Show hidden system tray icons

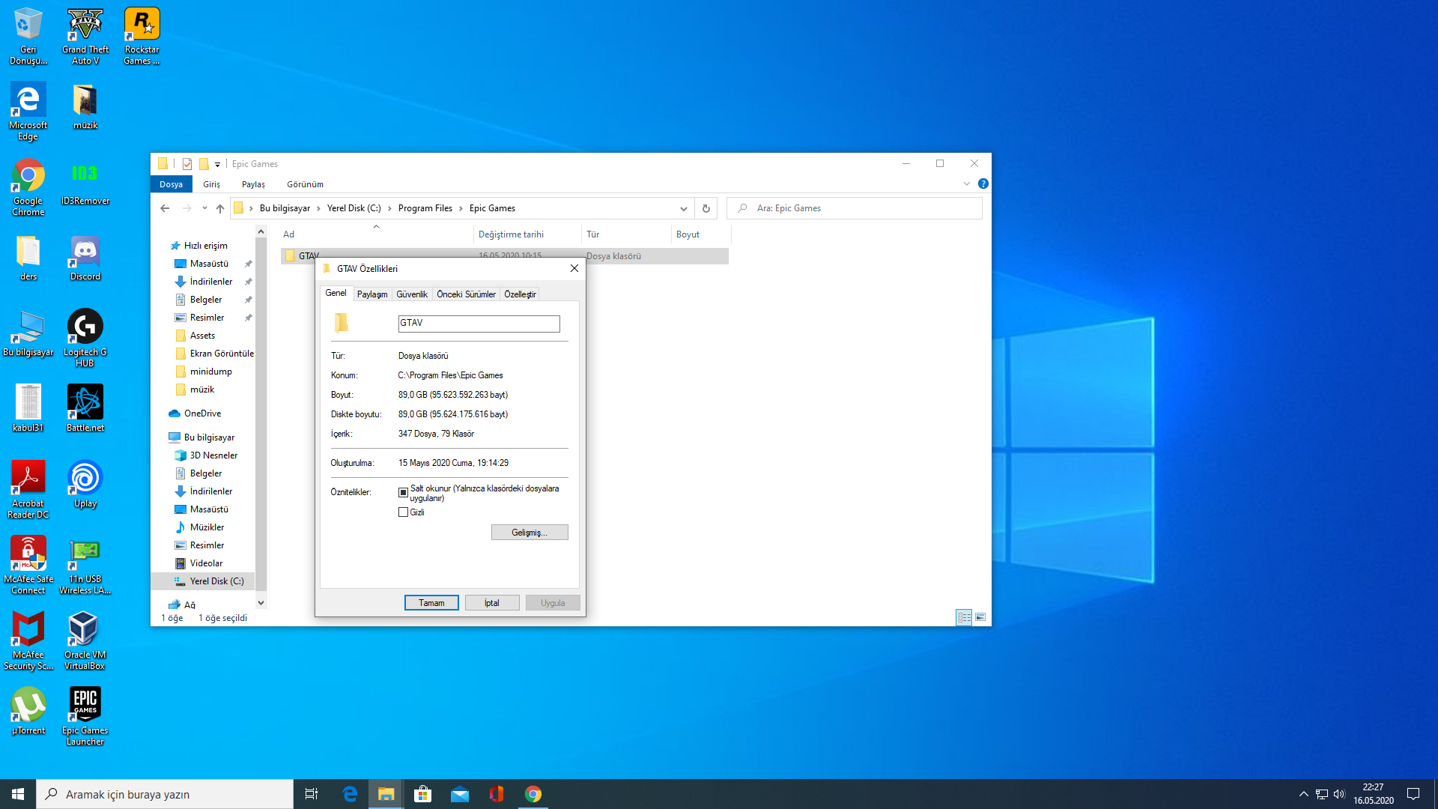pyautogui.click(x=1303, y=794)
